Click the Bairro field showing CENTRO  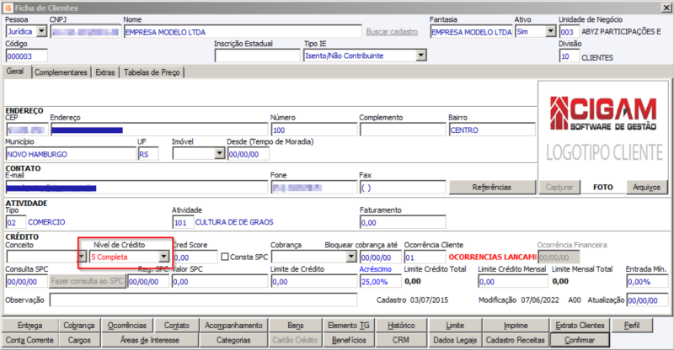[x=492, y=130]
